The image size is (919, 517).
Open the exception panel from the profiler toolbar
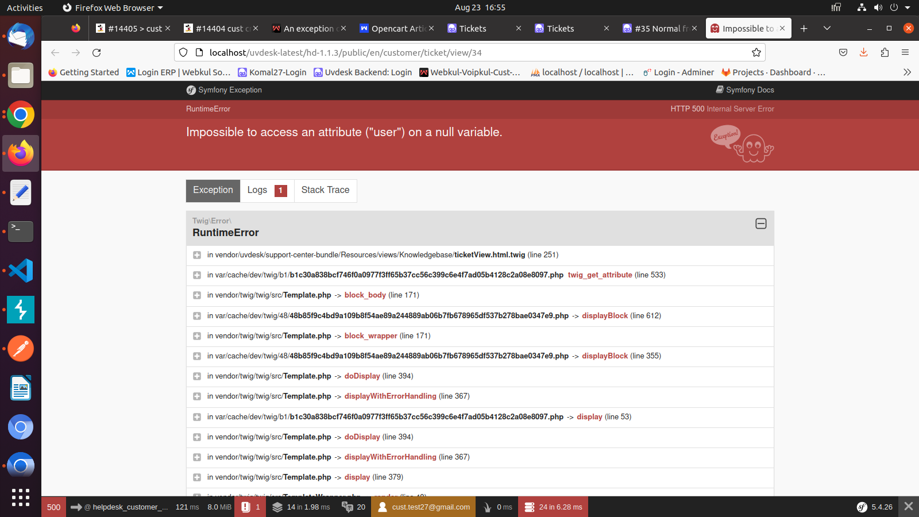coord(250,507)
